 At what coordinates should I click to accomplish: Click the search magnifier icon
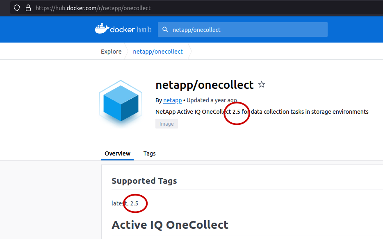pos(165,29)
